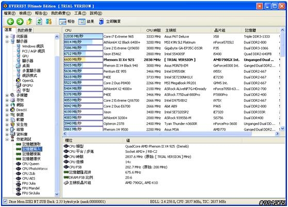288x207 pixels.
Task: Open the 工具(T) menu
Action: tap(81, 13)
